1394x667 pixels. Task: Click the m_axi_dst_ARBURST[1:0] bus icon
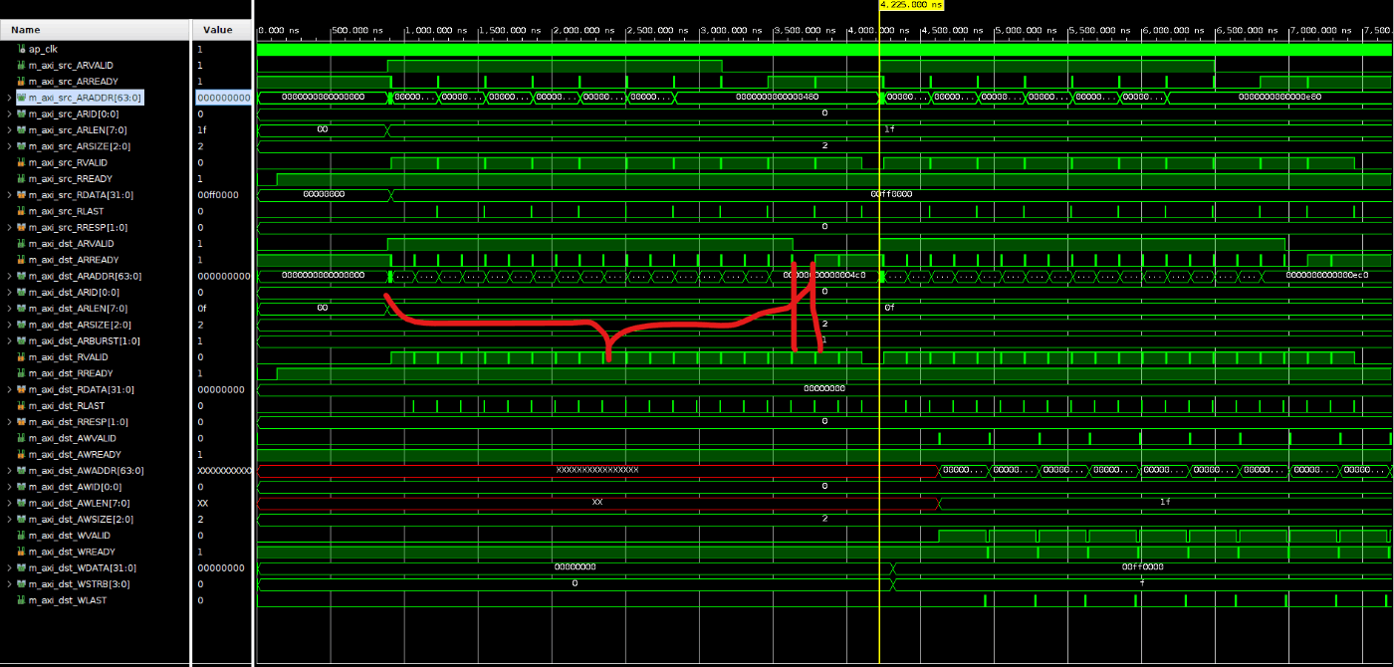point(22,340)
